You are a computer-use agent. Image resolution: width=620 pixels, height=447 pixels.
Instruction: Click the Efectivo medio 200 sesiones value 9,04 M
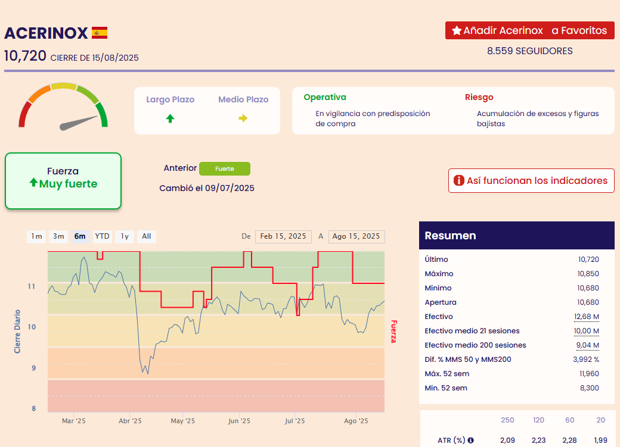[x=588, y=345]
